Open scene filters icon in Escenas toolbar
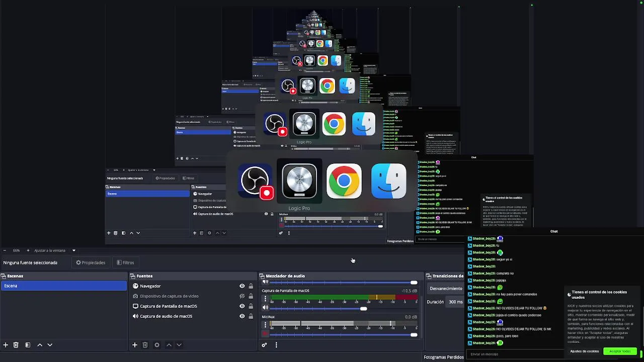 point(28,345)
